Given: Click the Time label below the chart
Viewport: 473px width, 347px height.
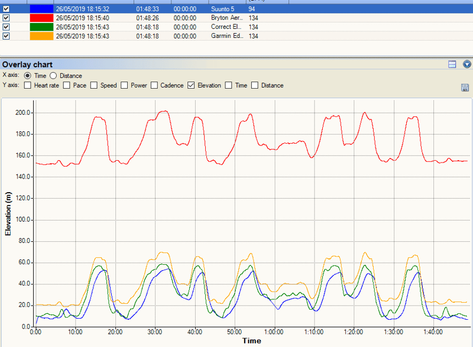Looking at the screenshot, I should [252, 341].
